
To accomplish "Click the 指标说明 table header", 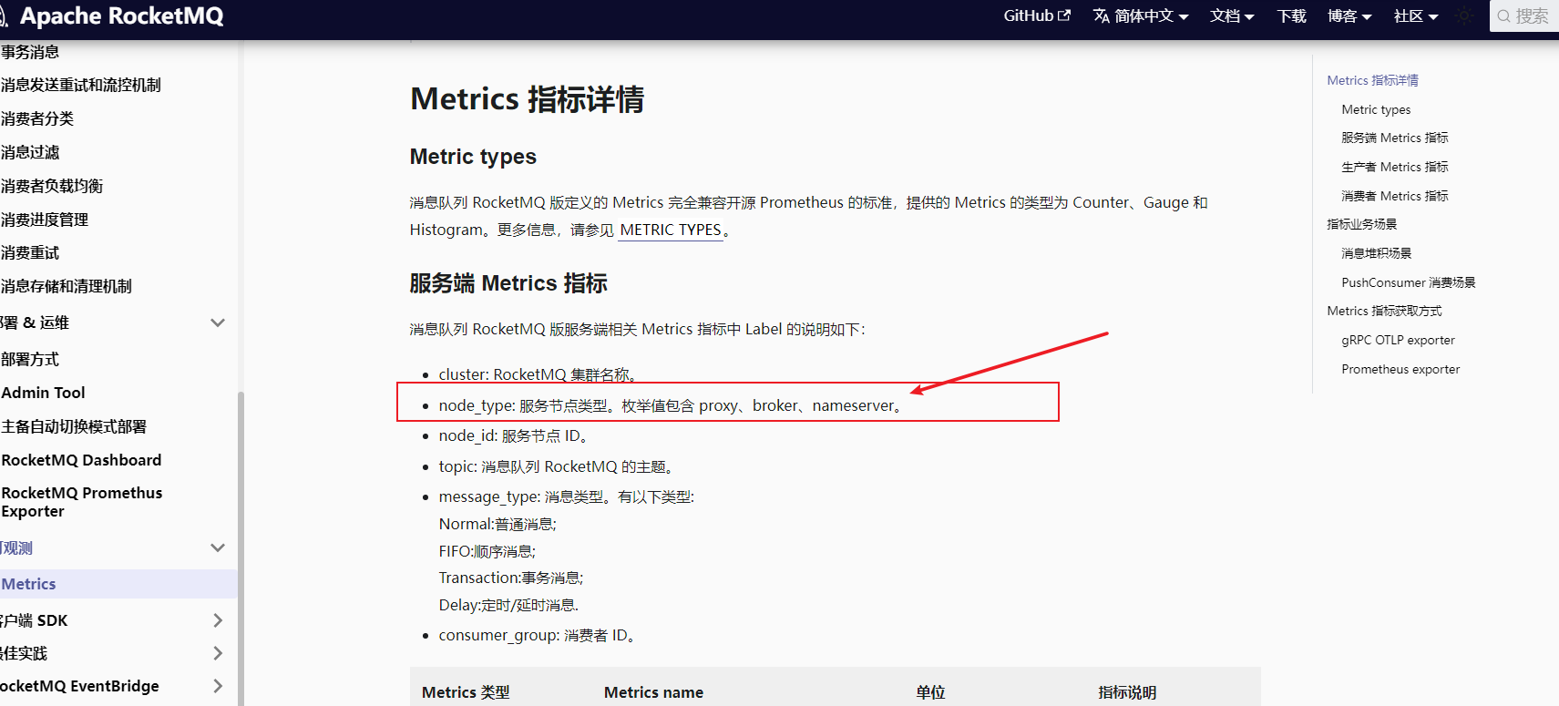I will [x=1127, y=692].
